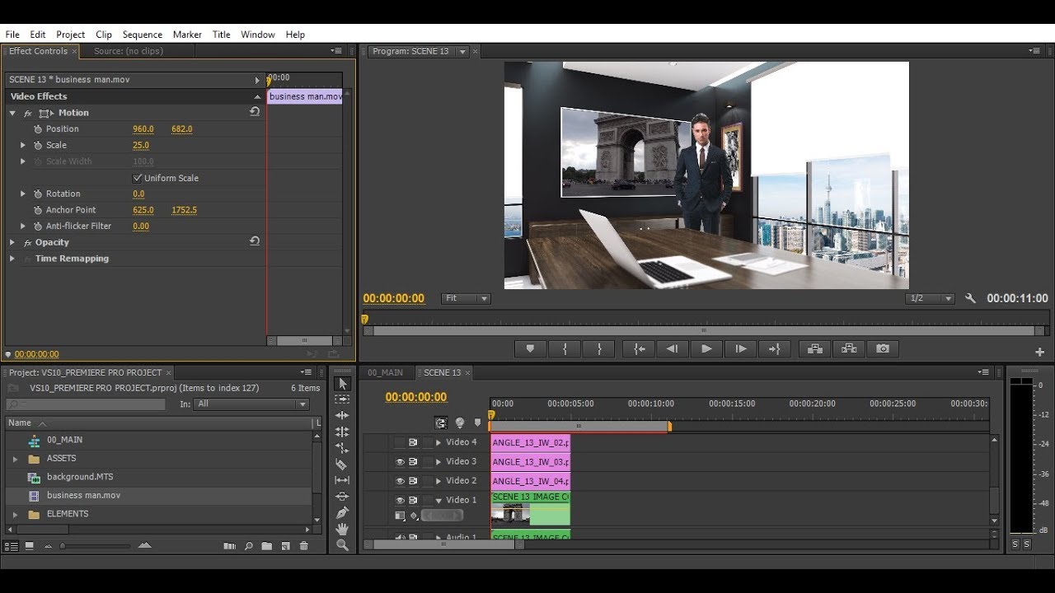
Task: Select the Selection tool arrow
Action: coord(343,384)
